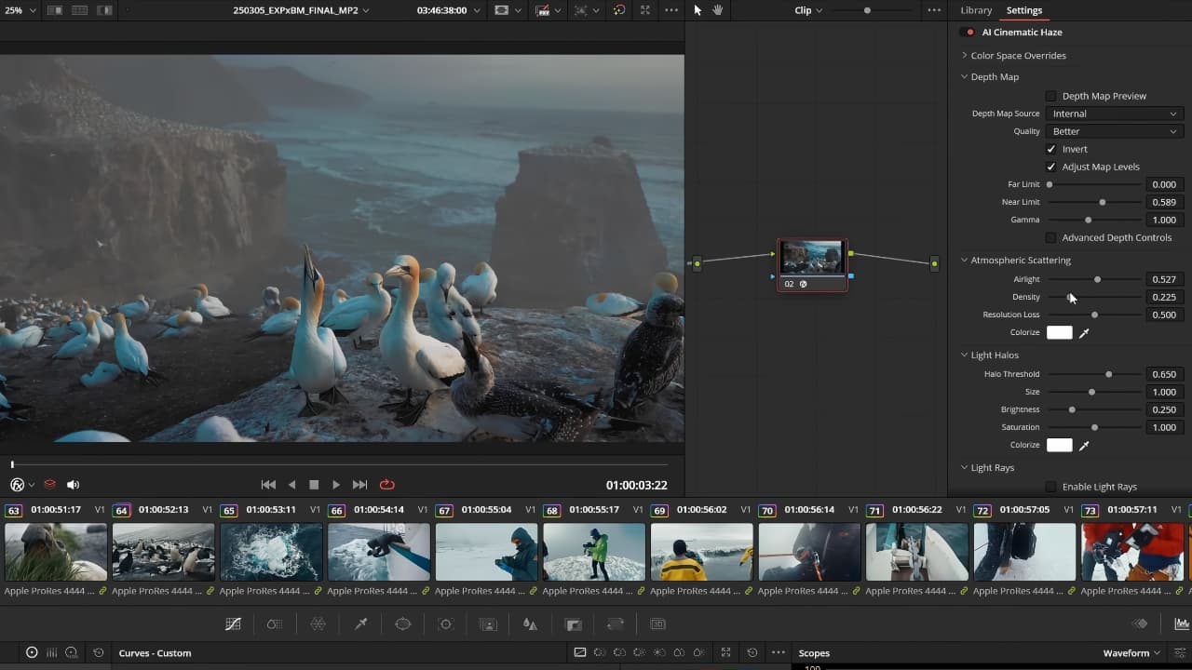Open the Depth Map Source dropdown
Screen dimensions: 1192x670
[1114, 113]
